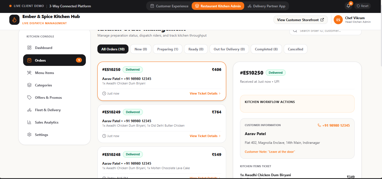Click Molten Chocolate Lava Cake order items line
382x179 pixels.
coord(146,168)
